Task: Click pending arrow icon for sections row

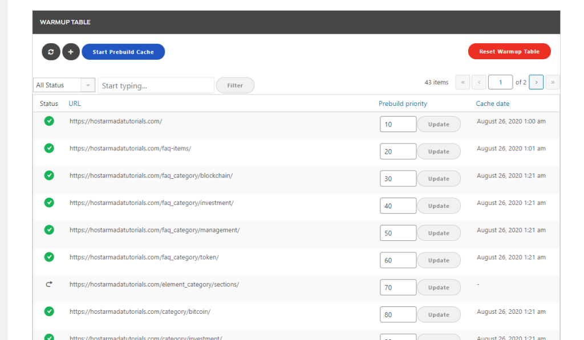Action: pyautogui.click(x=49, y=284)
